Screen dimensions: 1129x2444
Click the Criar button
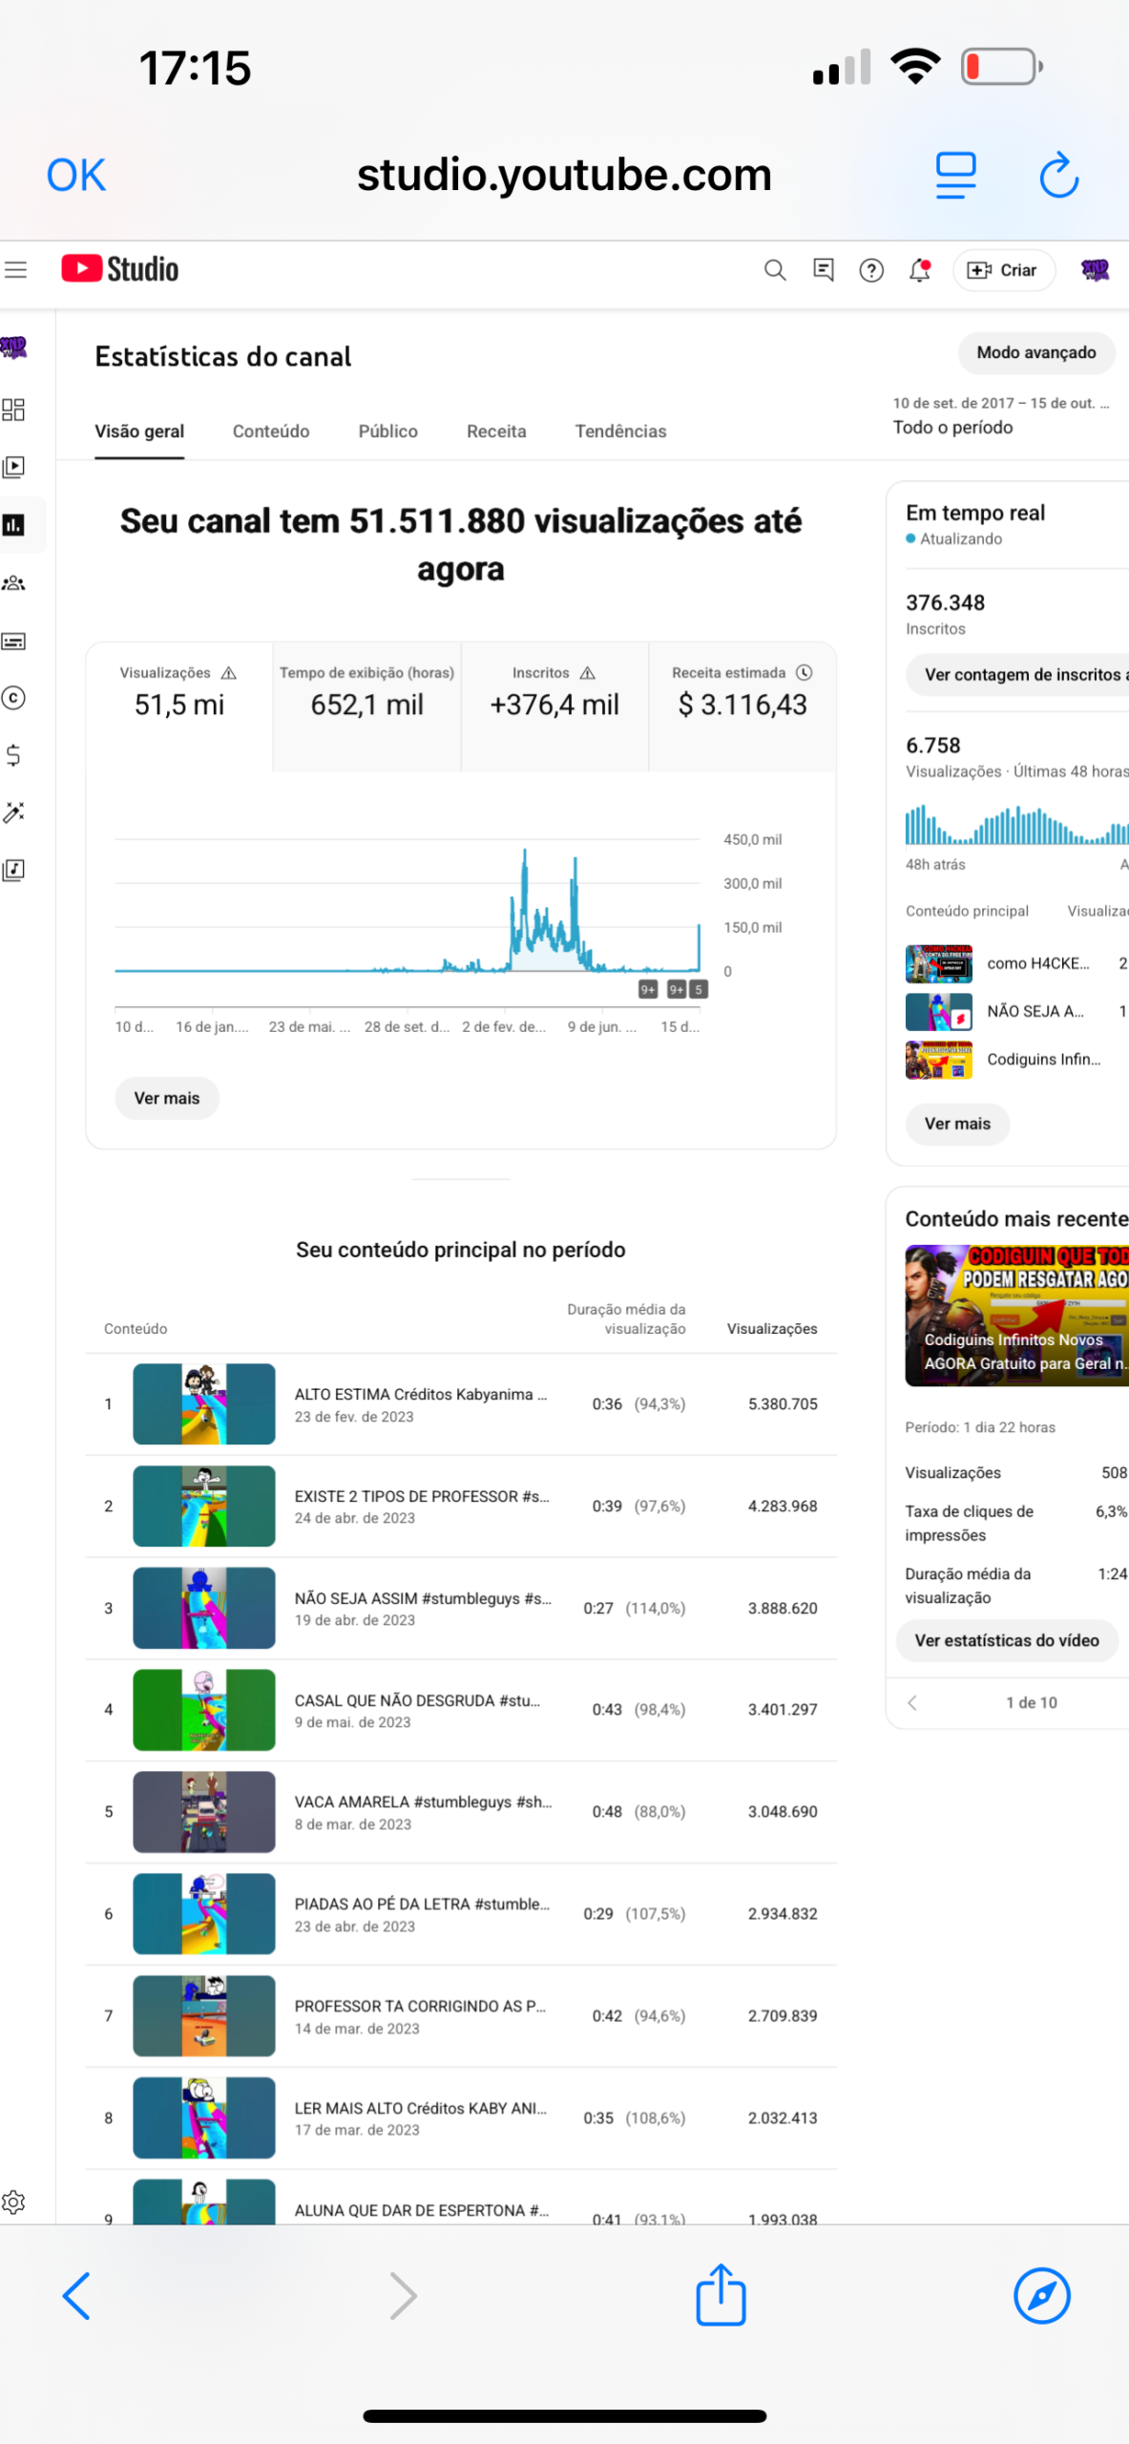click(1003, 270)
